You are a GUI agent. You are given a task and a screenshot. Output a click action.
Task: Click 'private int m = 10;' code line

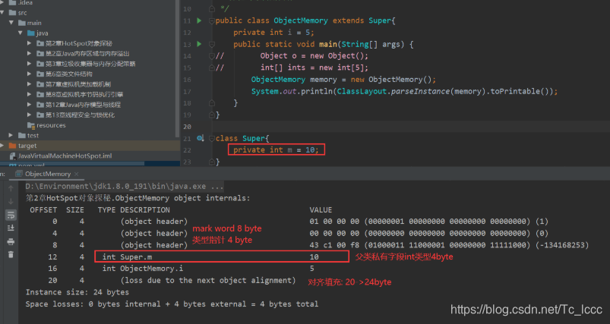(x=276, y=150)
